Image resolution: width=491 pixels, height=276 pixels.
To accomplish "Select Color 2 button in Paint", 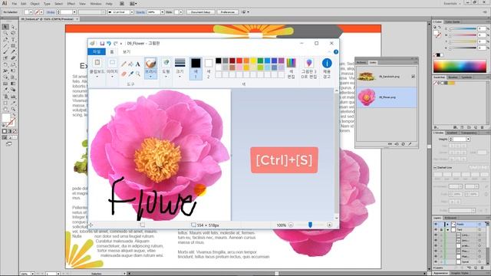I will (x=209, y=68).
